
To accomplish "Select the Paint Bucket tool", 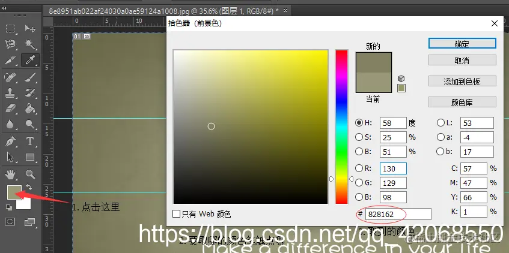I will 30,109.
